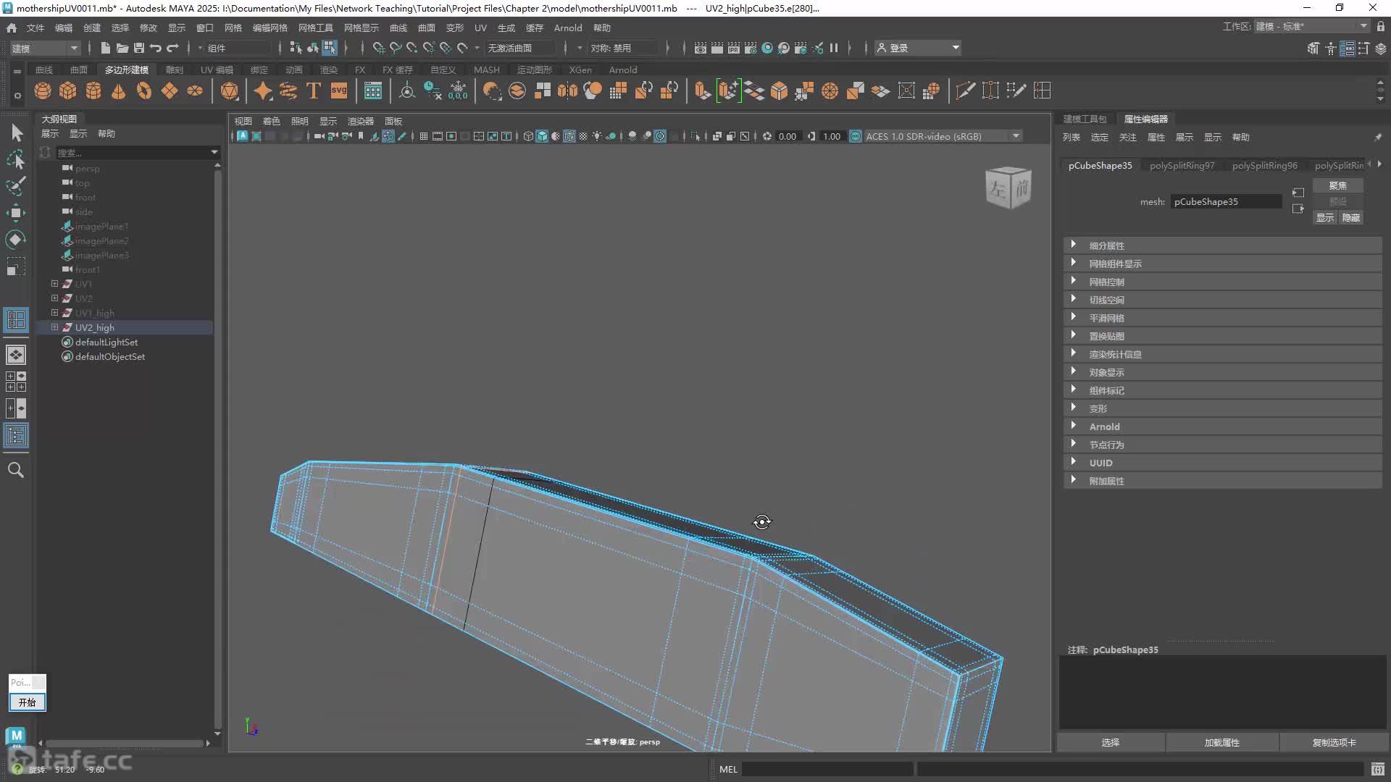
Task: Select the Move tool in toolbox
Action: [16, 213]
